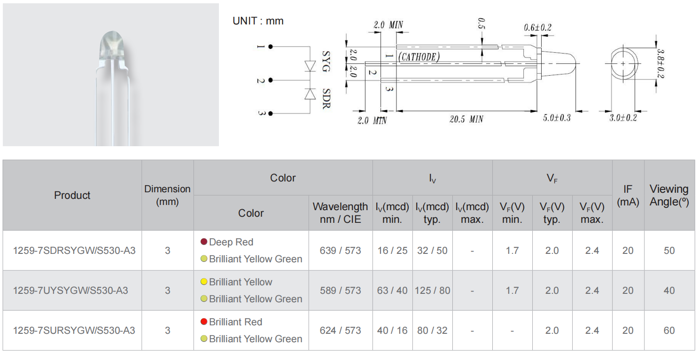Select product 1259-7SDRSYGW/S530-A3
Screen dimensions: 699x354
point(74,251)
